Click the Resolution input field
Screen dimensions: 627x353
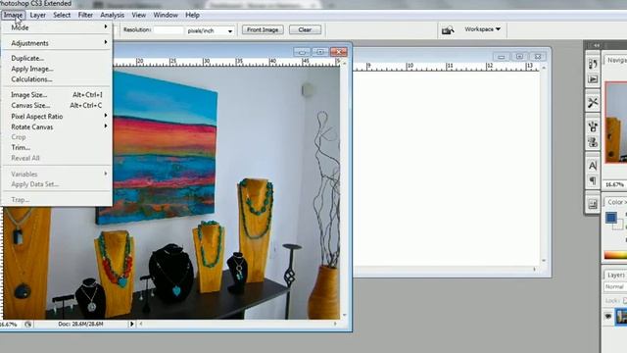168,30
